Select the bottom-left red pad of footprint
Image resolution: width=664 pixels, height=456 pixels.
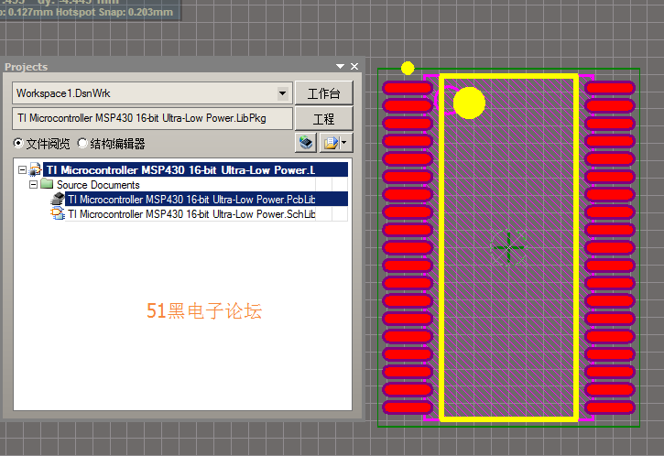pyautogui.click(x=408, y=407)
